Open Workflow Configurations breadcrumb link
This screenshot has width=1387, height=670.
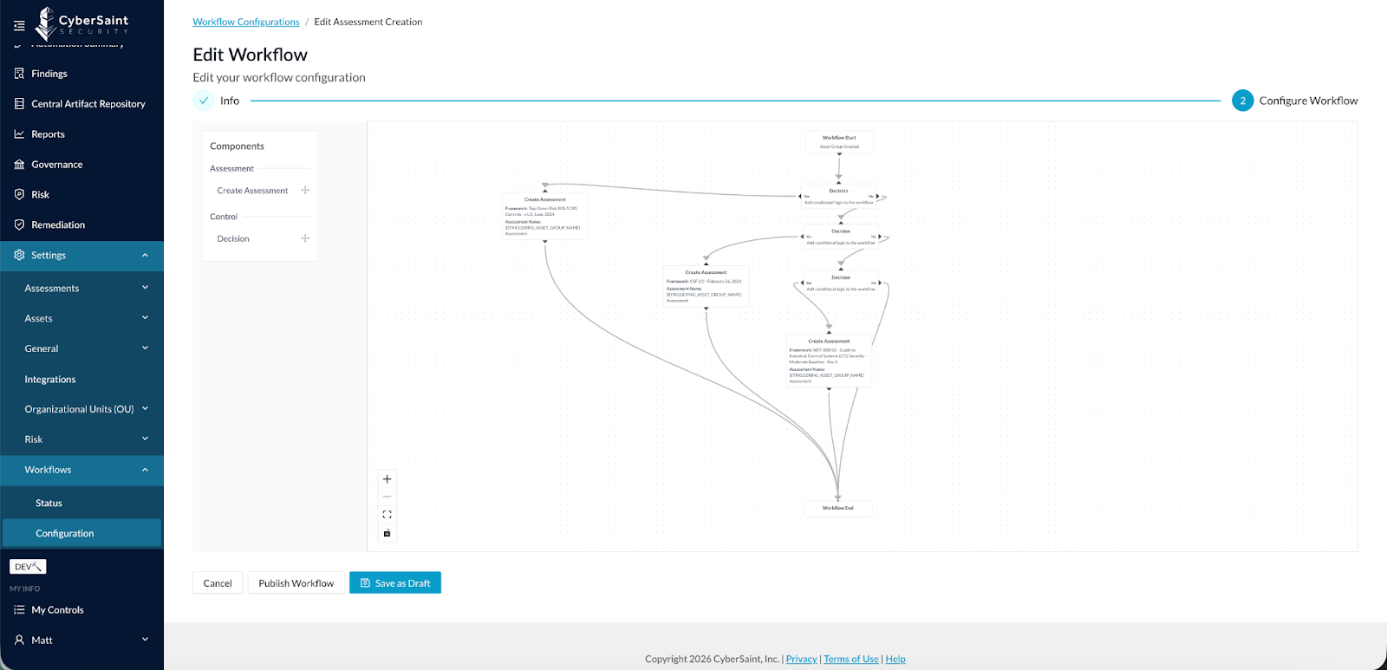pos(246,22)
